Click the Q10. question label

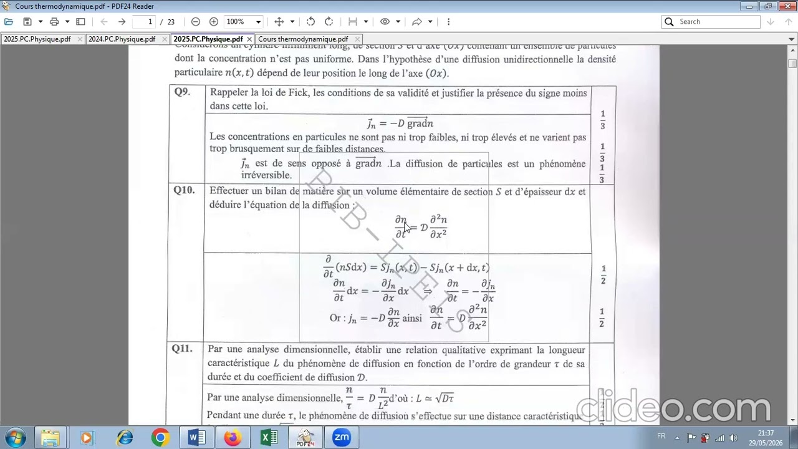coord(184,190)
